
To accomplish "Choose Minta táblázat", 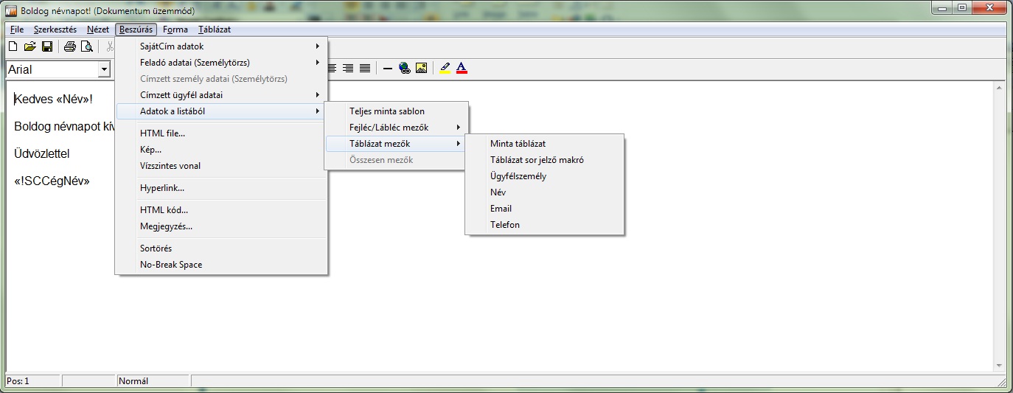I will [x=545, y=144].
